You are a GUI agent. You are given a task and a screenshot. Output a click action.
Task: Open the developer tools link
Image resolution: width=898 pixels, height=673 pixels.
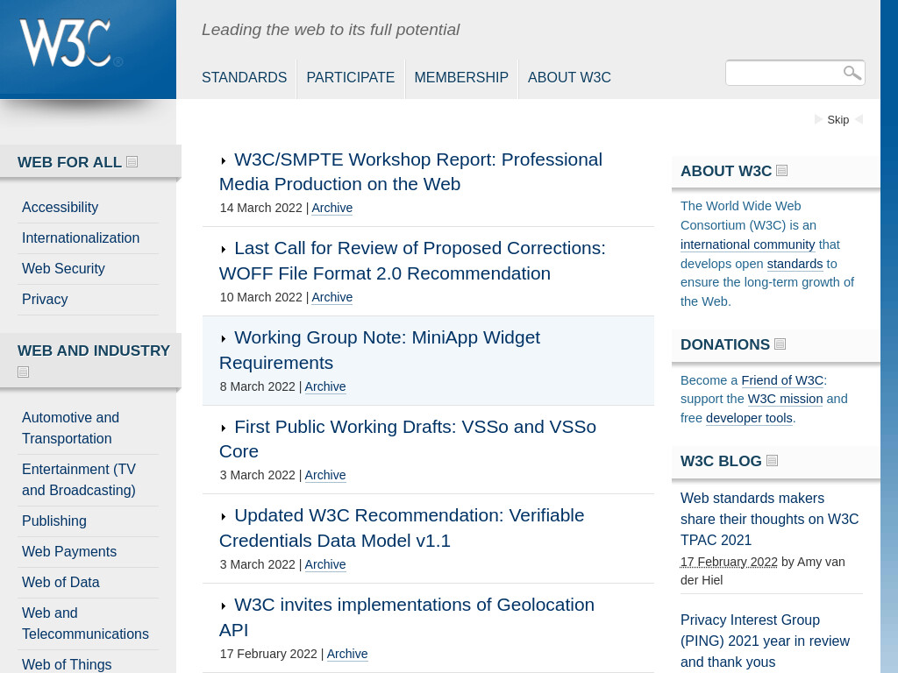pyautogui.click(x=749, y=418)
